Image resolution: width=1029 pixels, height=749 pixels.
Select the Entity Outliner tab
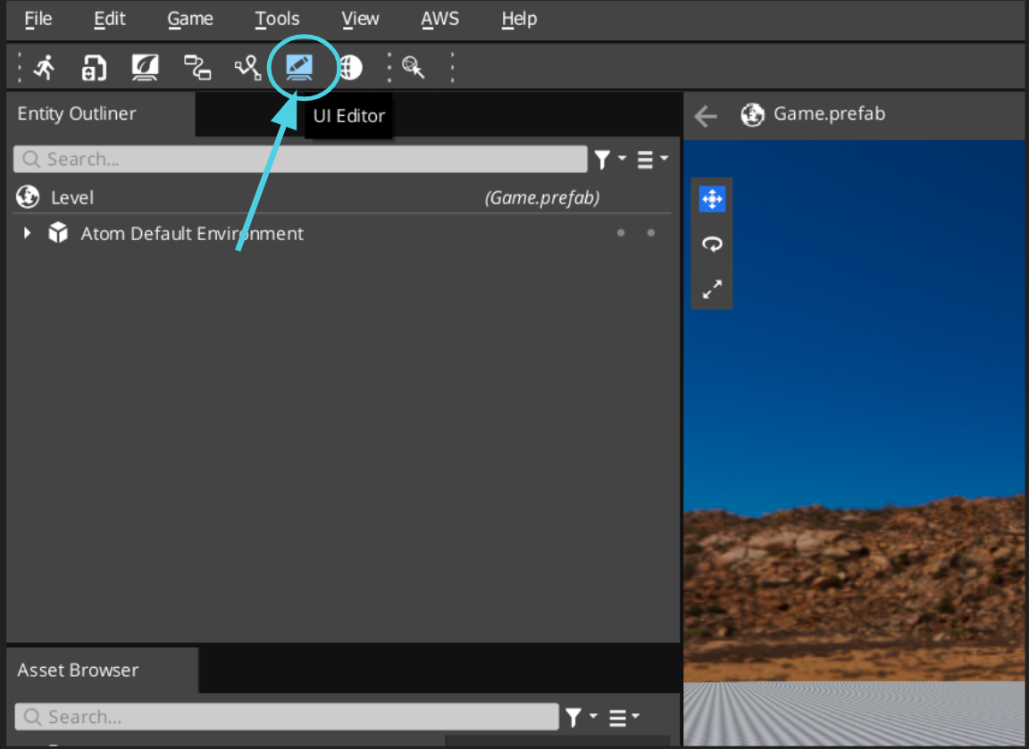click(x=77, y=114)
